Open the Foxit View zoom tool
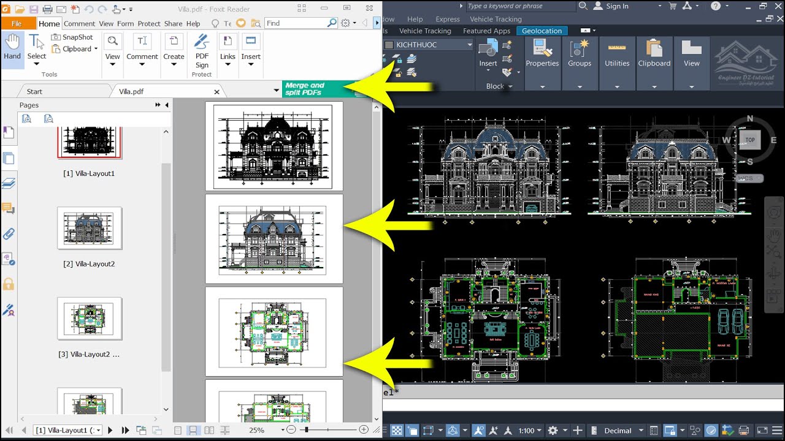Screen dimensions: 785x441 click(112, 48)
